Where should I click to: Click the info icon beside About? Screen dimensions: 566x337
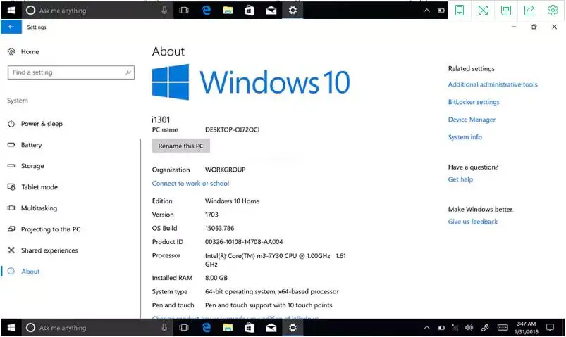pos(11,271)
